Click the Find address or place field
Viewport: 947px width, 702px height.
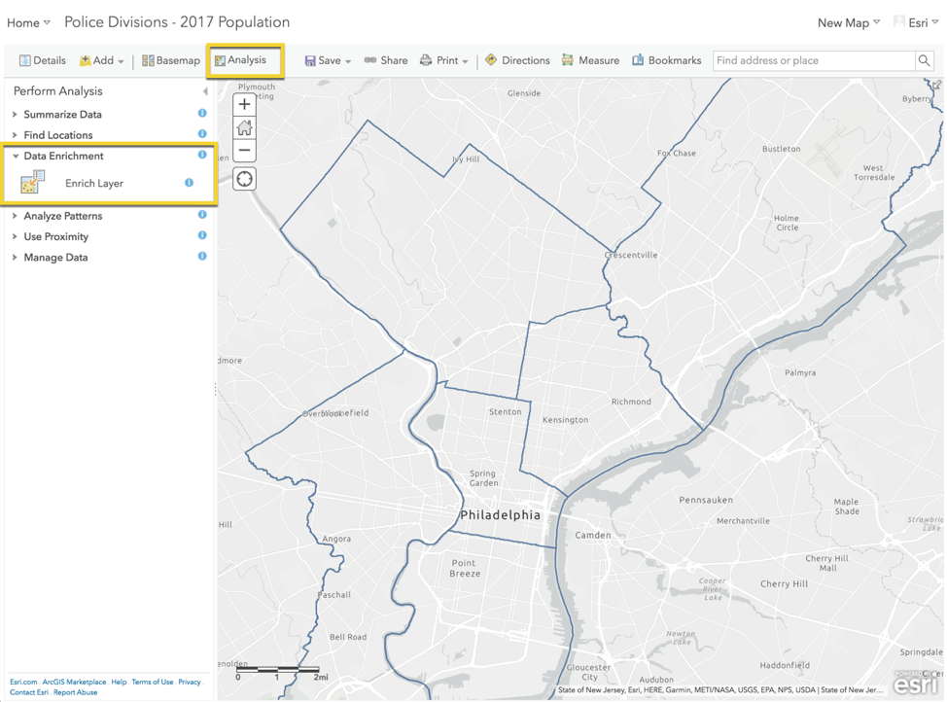tap(814, 60)
